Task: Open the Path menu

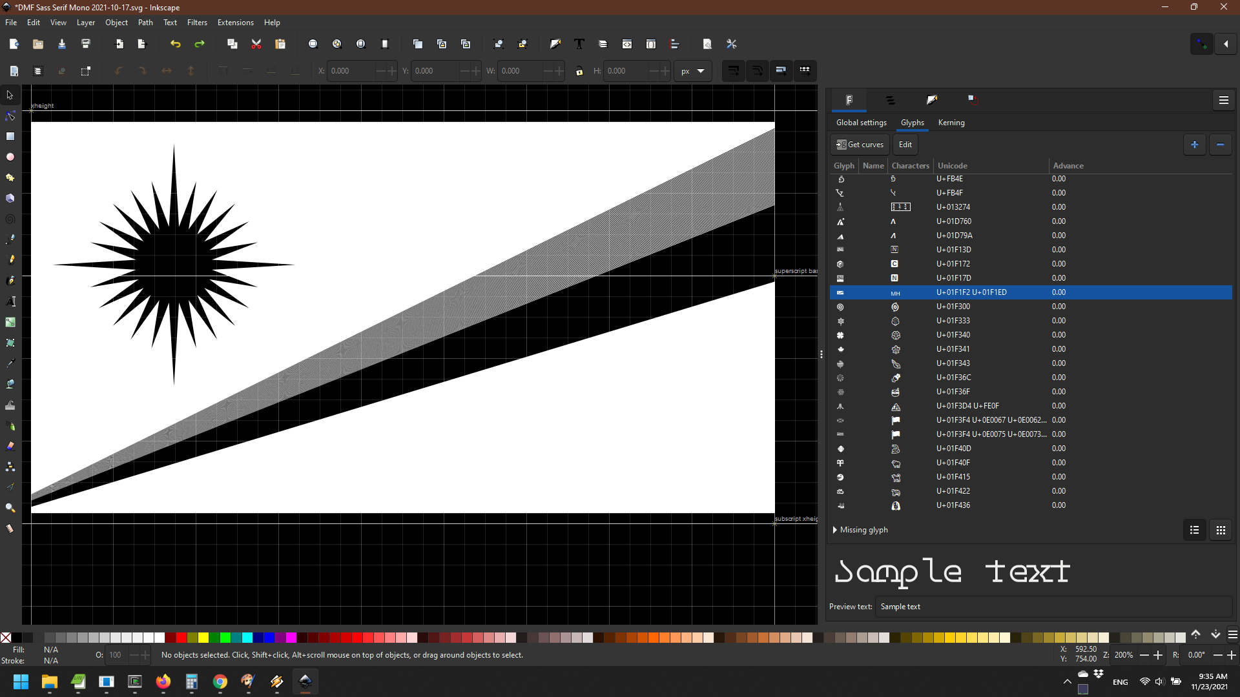Action: coord(145,22)
